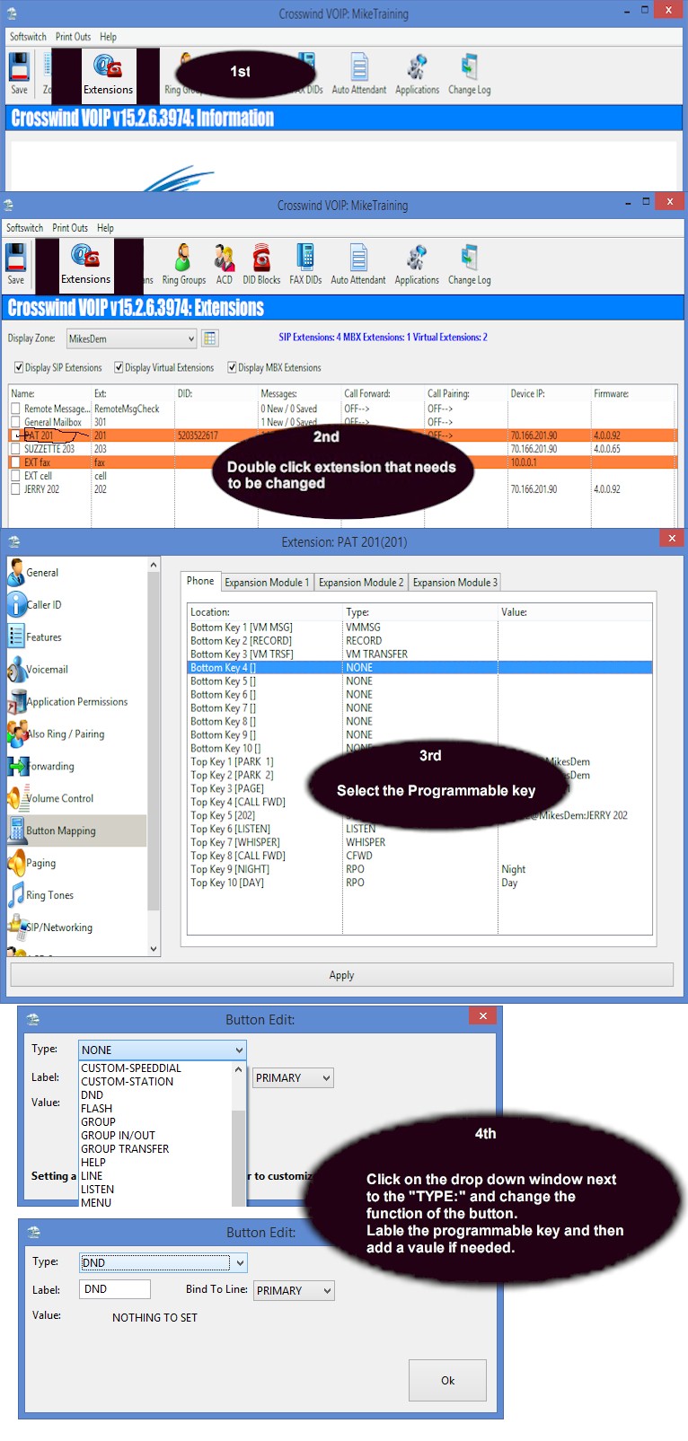This screenshot has width=688, height=1441.
Task: Click the grid icon beside Display Zone
Action: [209, 338]
